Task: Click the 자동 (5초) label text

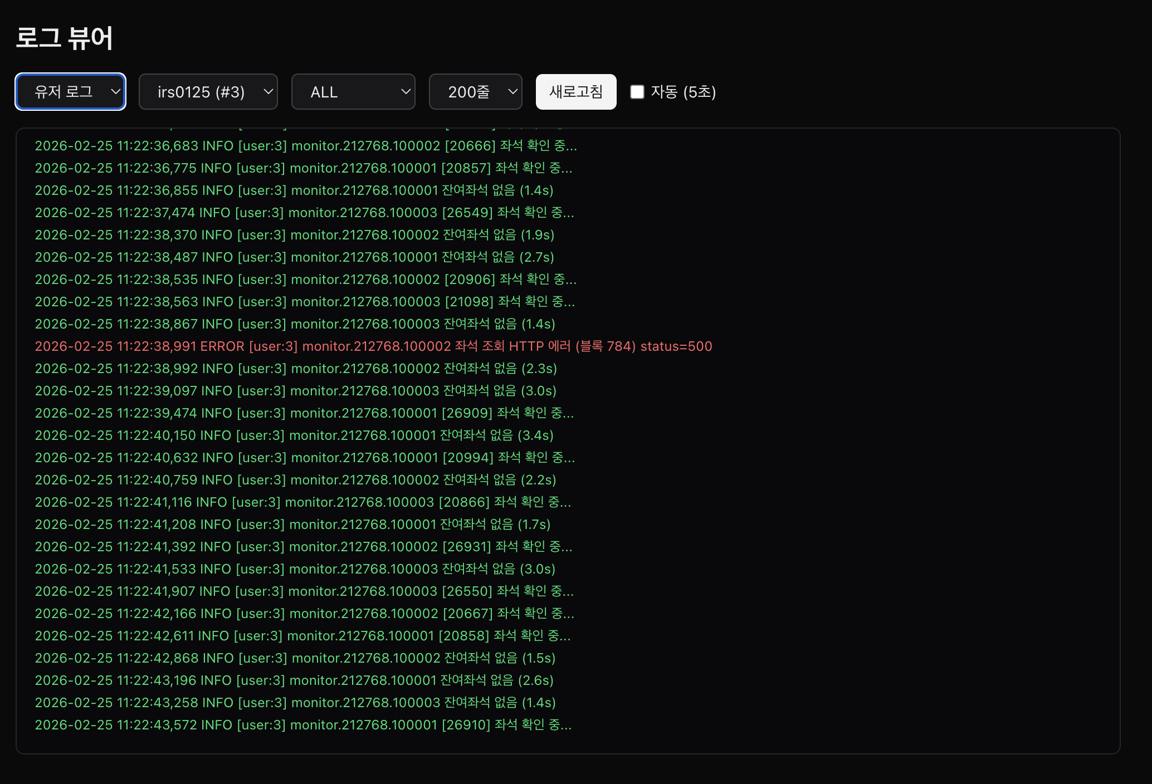Action: [x=684, y=92]
